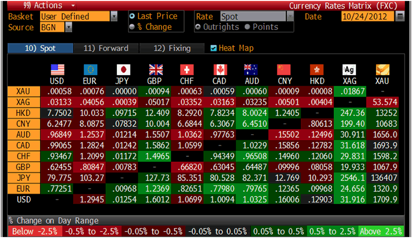The height and width of the screenshot is (238, 412).
Task: Open the calendar icon beside the date
Action: 400,16
